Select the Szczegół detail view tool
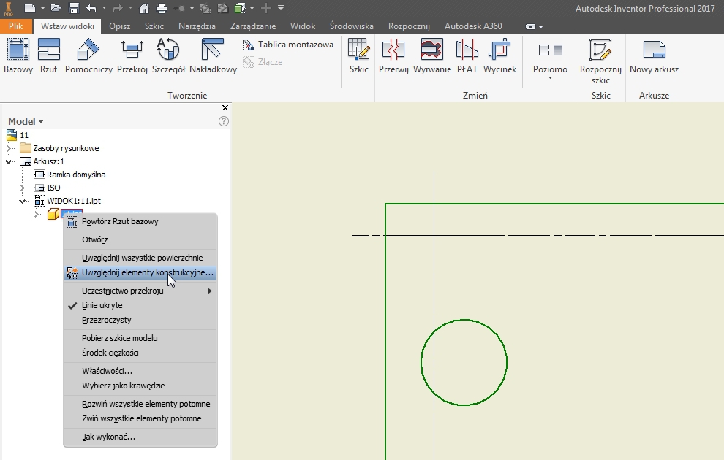724x460 pixels. tap(168, 56)
